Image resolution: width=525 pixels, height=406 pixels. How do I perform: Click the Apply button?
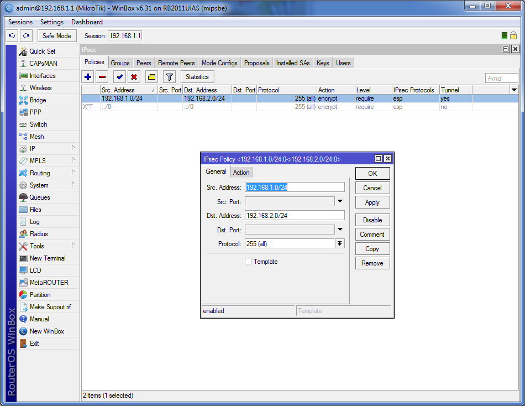pos(372,202)
